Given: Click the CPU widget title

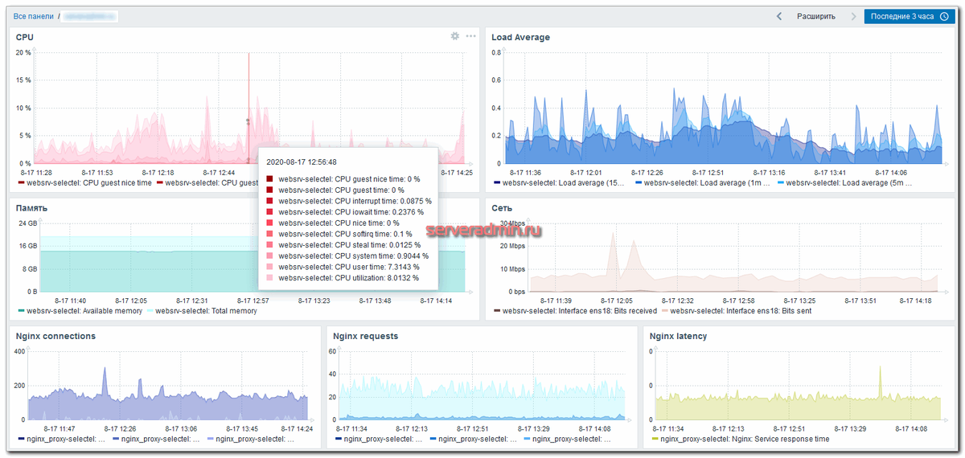Looking at the screenshot, I should (x=25, y=37).
